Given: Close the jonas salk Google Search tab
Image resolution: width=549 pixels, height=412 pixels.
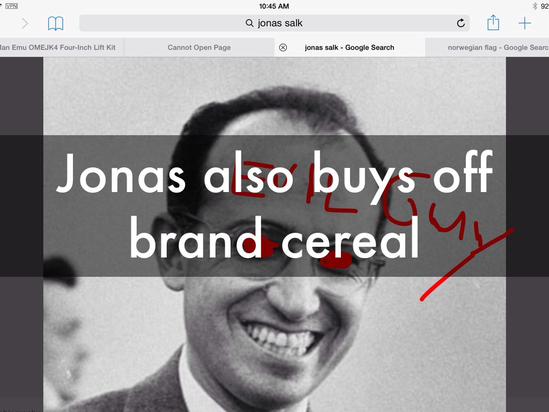Looking at the screenshot, I should click(x=283, y=47).
